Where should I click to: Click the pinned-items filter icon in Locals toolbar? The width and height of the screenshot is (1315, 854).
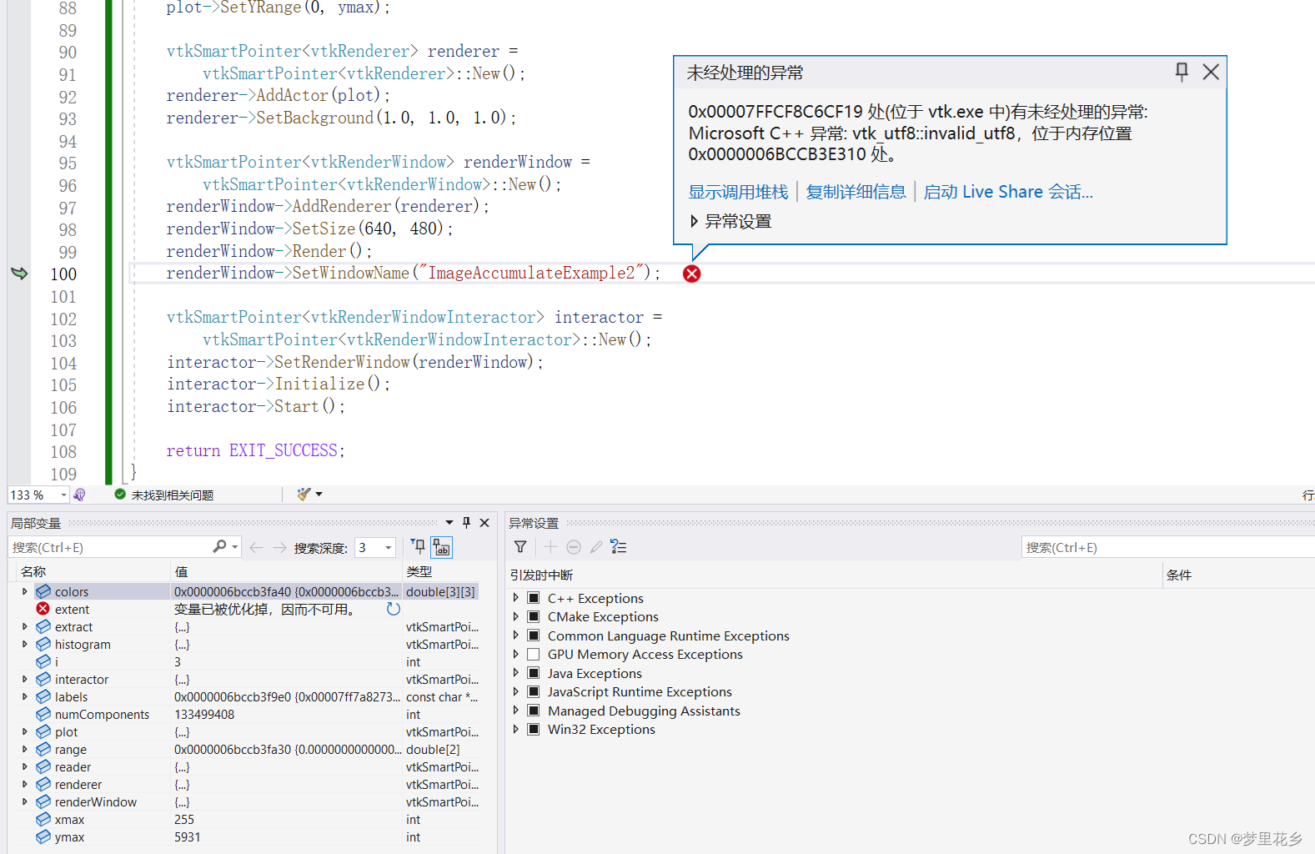[418, 547]
